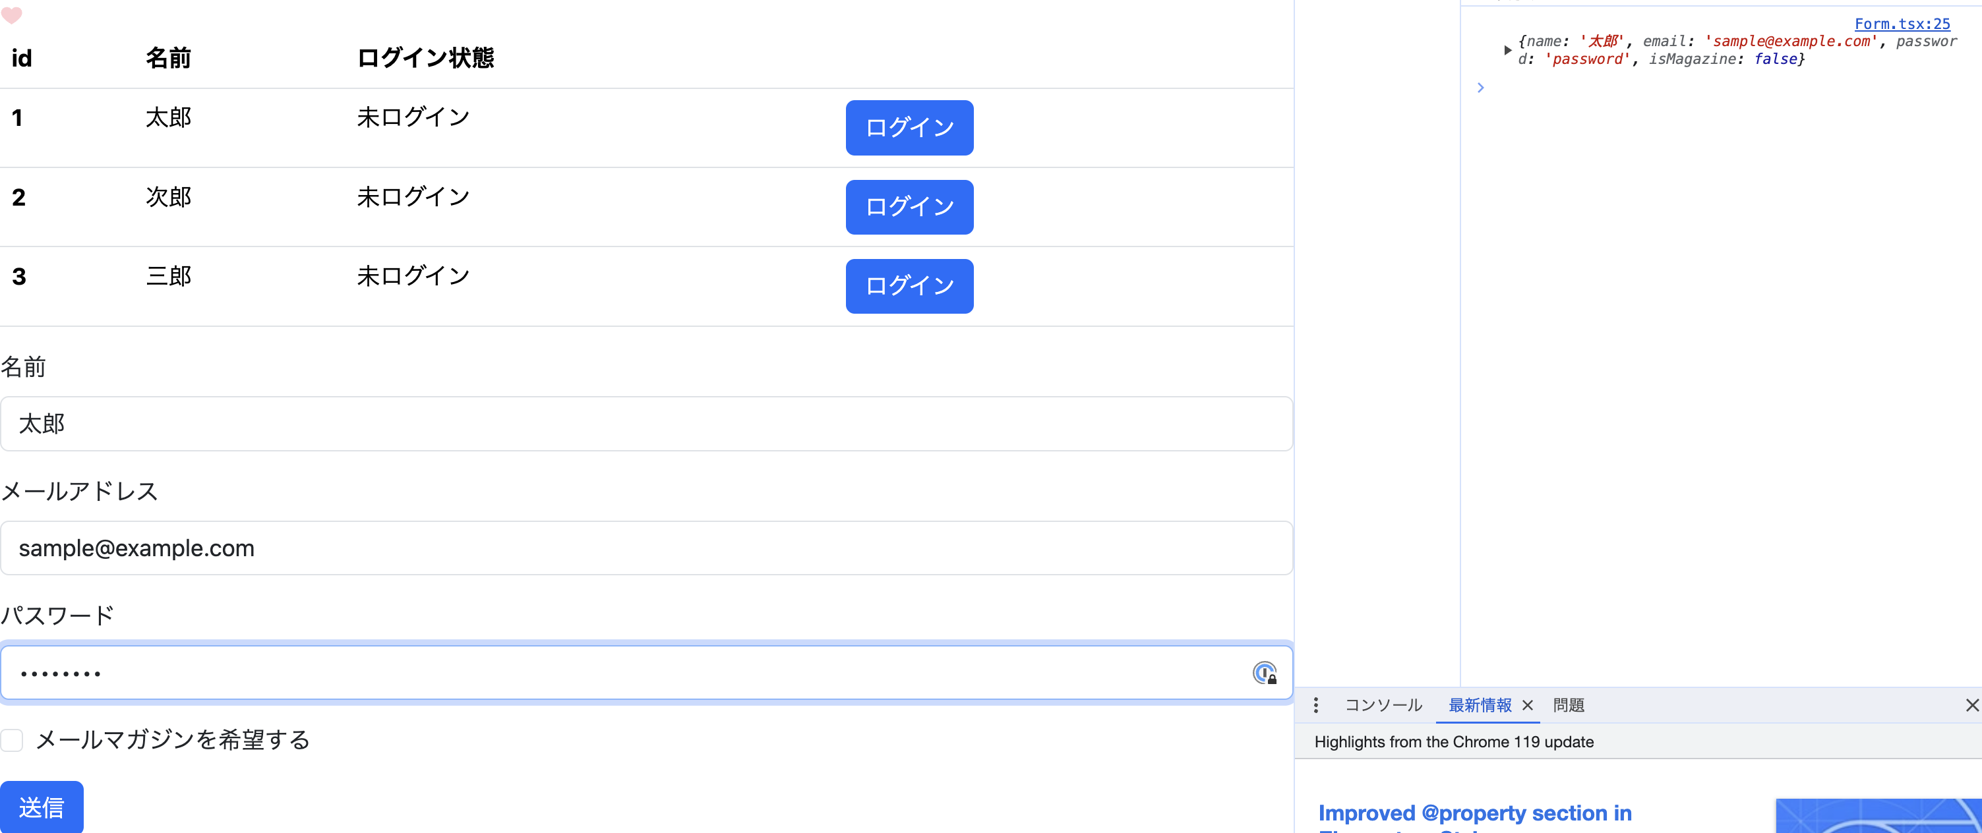Open the Improved @property section link
The image size is (1982, 833).
tap(1474, 813)
